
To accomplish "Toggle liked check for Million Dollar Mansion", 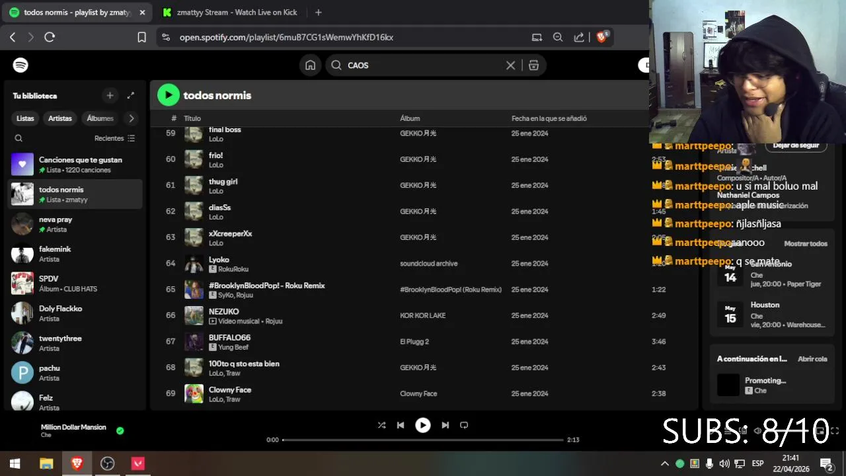I will tap(120, 430).
